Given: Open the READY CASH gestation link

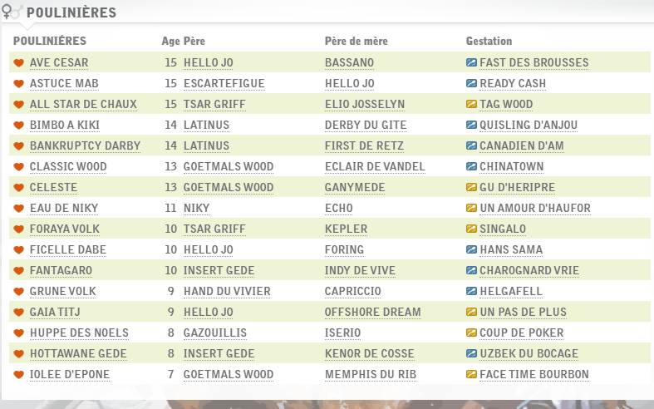Looking at the screenshot, I should coord(513,84).
